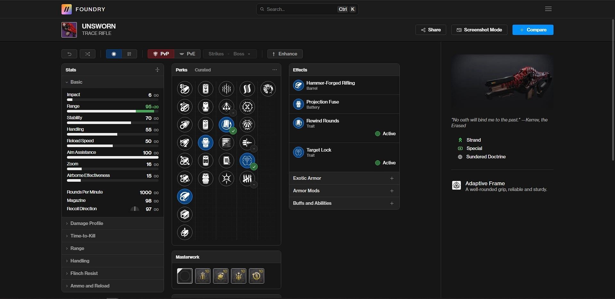Click the Adaptive Frame intrinsic icon

pos(456,185)
